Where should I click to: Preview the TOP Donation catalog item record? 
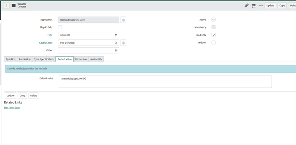[123, 43]
